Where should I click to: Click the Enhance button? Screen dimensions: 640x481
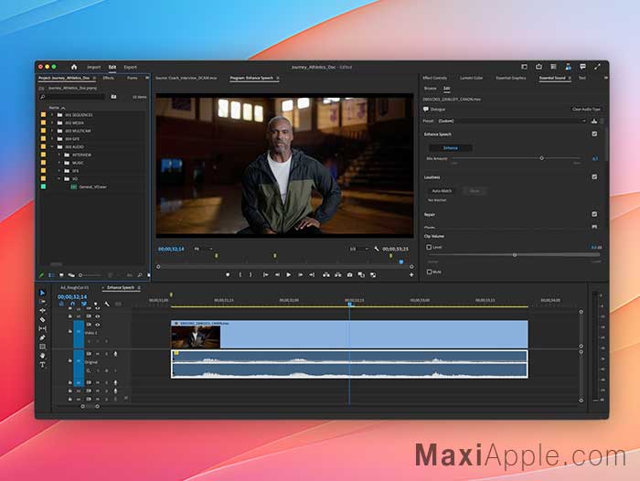point(451,148)
